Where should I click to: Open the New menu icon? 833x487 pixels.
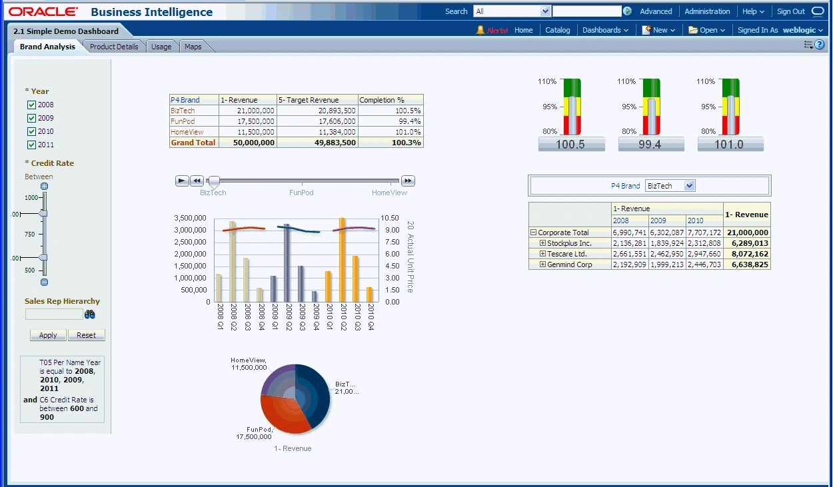645,30
